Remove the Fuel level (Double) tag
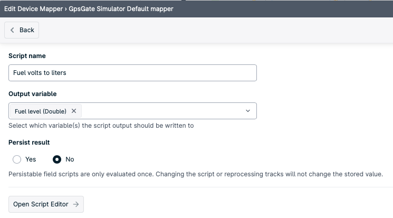This screenshot has width=393, height=218. point(74,111)
